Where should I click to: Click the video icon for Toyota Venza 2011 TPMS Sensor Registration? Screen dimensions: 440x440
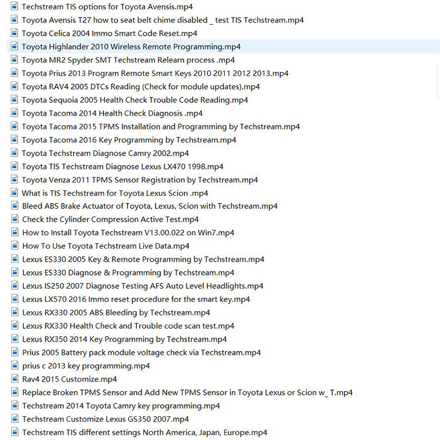[14, 179]
